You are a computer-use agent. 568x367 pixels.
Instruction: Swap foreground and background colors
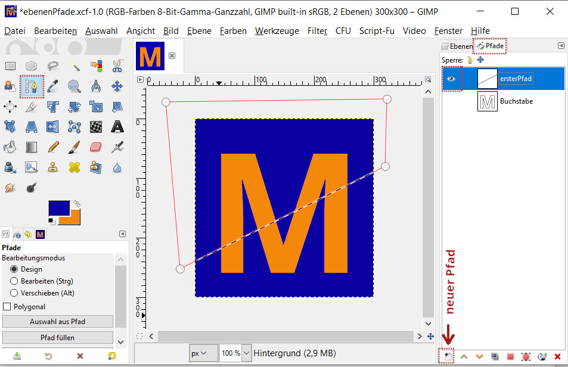point(77,204)
